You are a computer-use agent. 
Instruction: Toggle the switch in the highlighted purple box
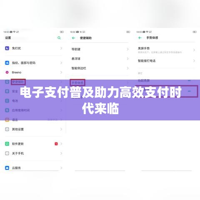[x=189, y=91]
